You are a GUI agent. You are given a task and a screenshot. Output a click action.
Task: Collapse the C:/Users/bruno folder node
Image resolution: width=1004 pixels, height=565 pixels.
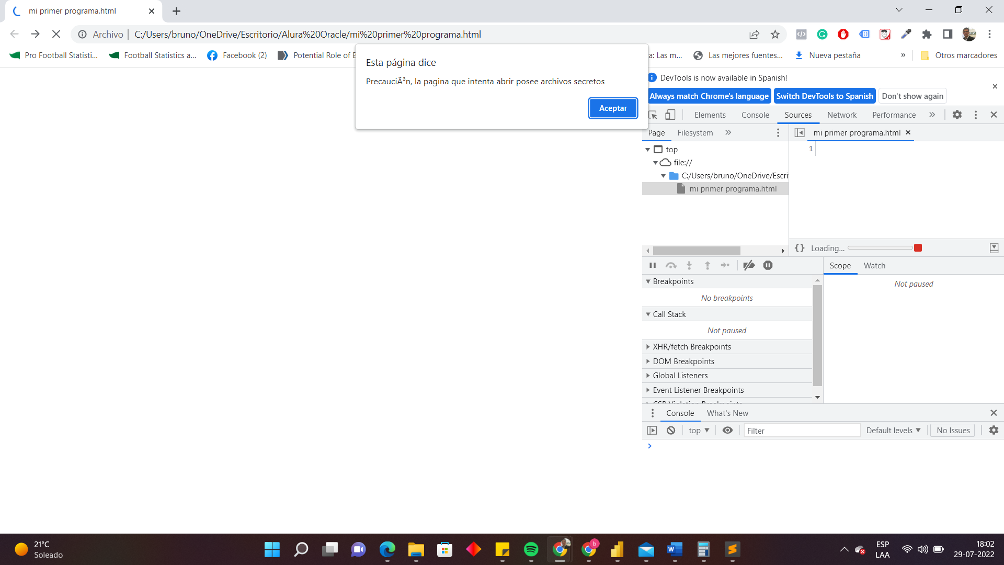point(663,176)
